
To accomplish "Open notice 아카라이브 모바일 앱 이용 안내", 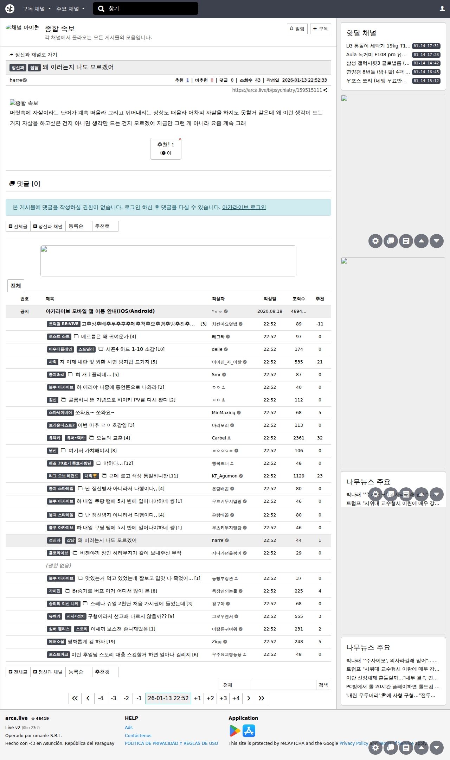I will pyautogui.click(x=100, y=311).
